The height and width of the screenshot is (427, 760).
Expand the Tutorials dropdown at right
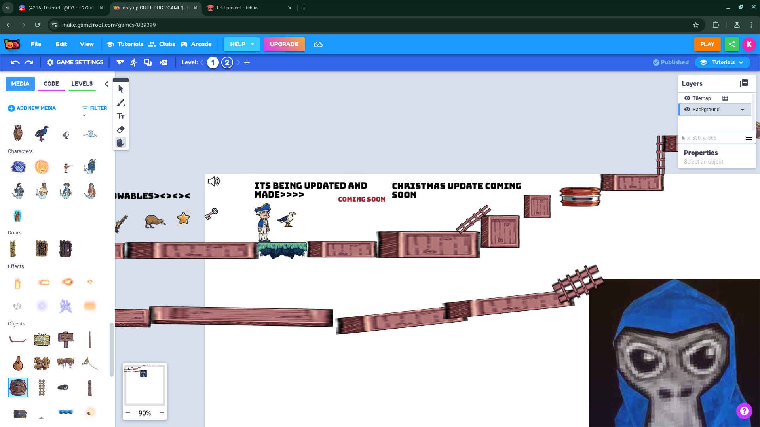pyautogui.click(x=722, y=62)
